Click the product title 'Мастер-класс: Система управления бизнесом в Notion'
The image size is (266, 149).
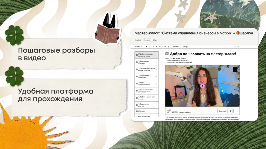(x=194, y=33)
